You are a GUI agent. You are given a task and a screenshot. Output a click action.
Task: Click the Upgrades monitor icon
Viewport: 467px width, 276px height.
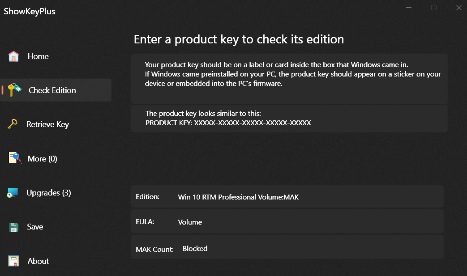point(13,193)
